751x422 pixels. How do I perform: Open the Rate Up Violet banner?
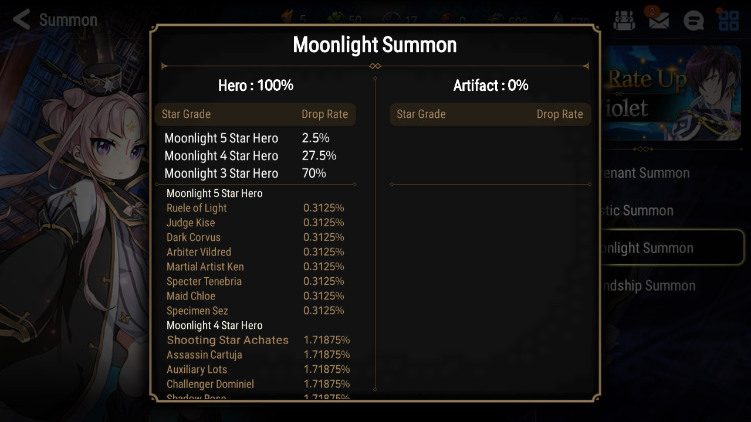coord(671,93)
